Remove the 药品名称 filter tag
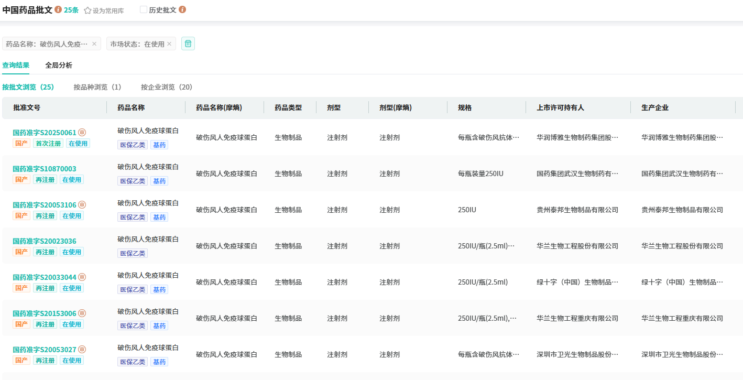 coord(94,44)
